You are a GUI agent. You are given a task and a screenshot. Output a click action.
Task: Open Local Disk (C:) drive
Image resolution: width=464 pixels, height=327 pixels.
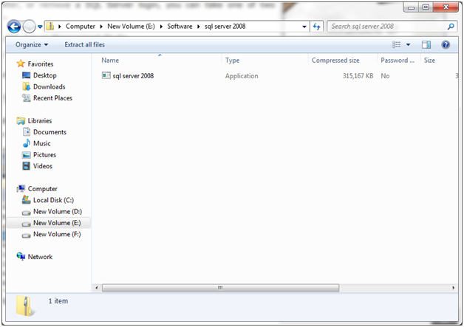click(53, 200)
